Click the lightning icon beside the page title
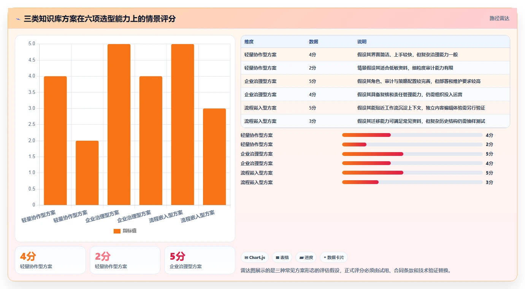This screenshot has width=525, height=289. coord(18,19)
